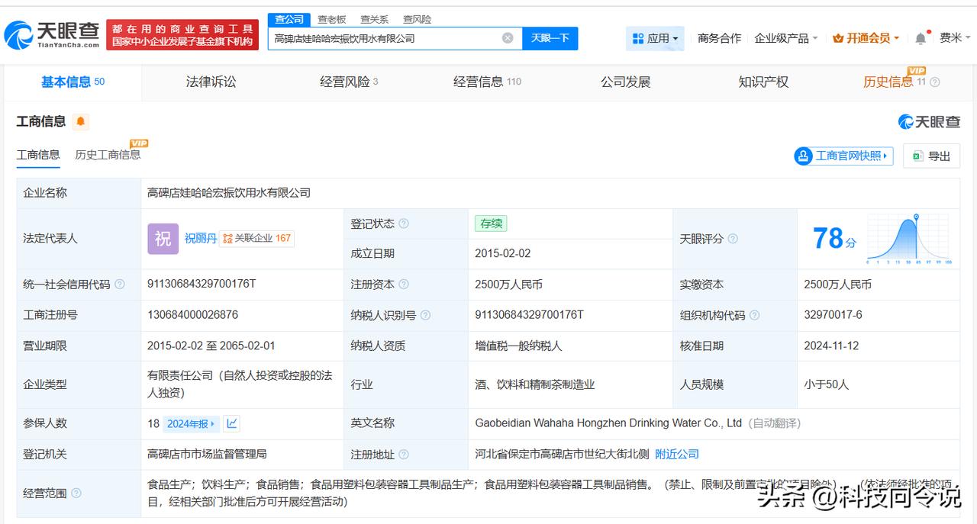This screenshot has height=524, width=977.
Task: Open trend chart icon next to 2024年报
Action: (232, 423)
